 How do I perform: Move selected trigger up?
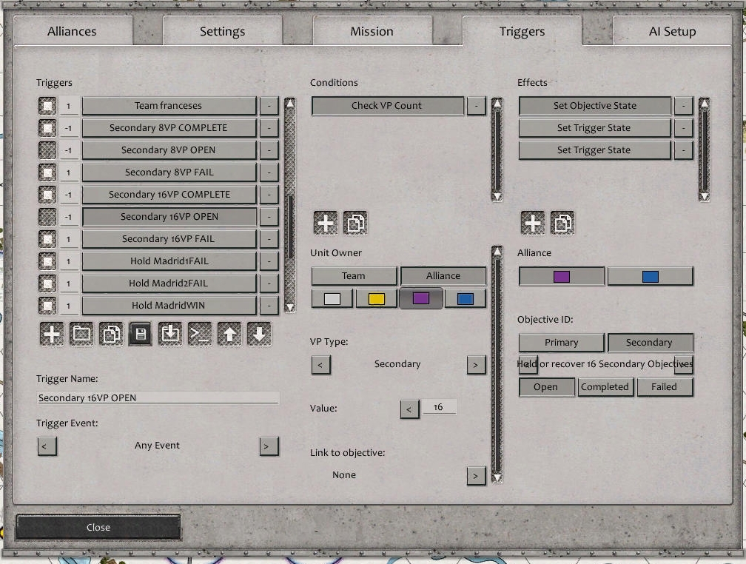click(x=229, y=334)
